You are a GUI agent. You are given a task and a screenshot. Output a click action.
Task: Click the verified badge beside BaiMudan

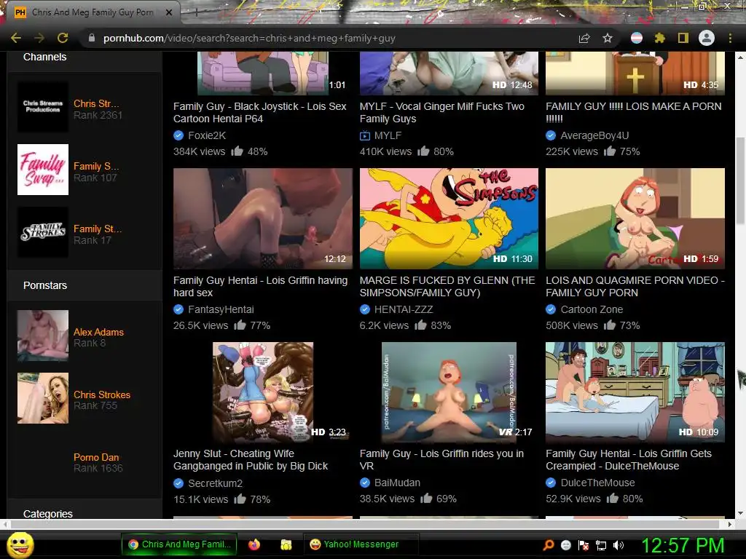click(x=365, y=483)
